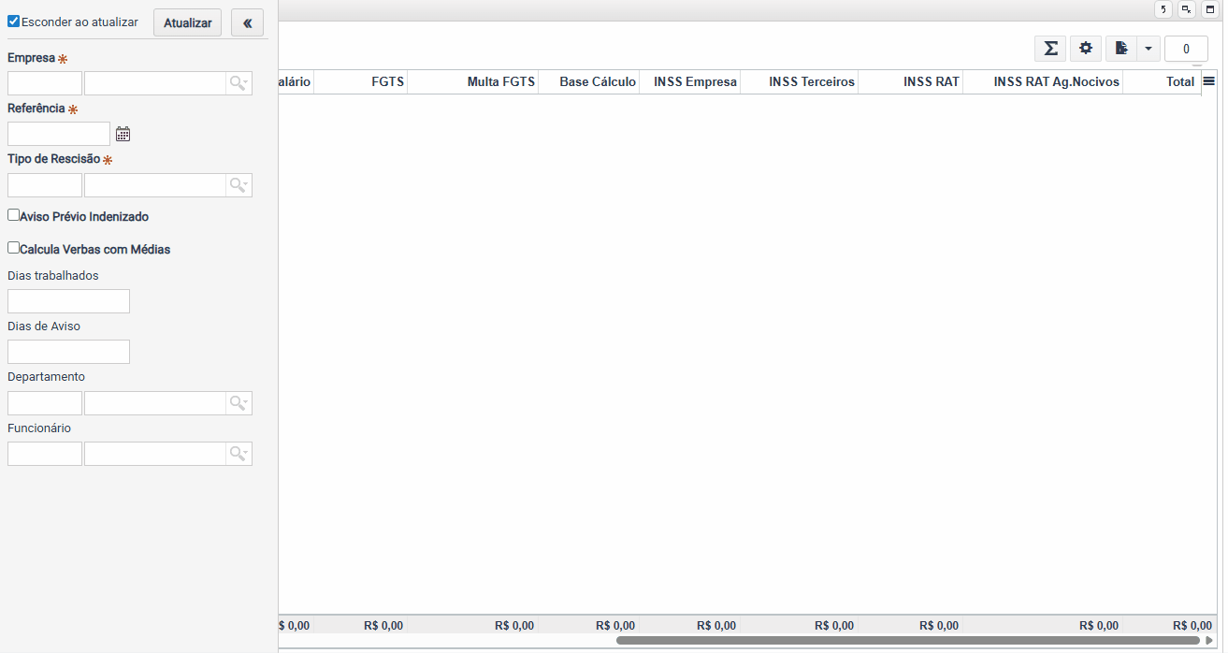Open Empresa search lookup
The height and width of the screenshot is (653, 1228).
point(238,83)
